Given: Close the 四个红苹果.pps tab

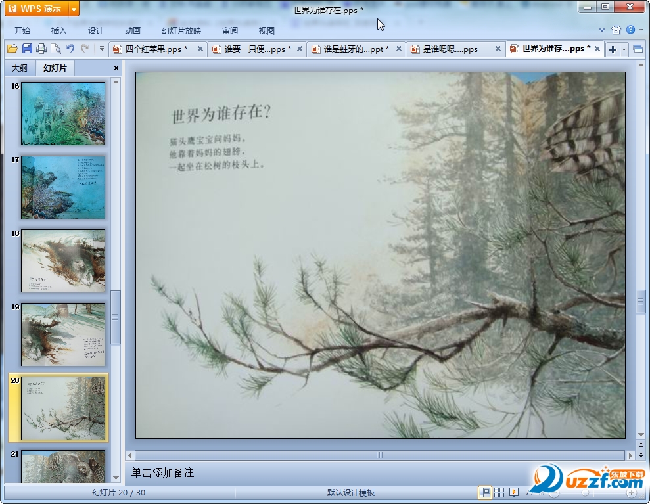Looking at the screenshot, I should click(x=200, y=49).
